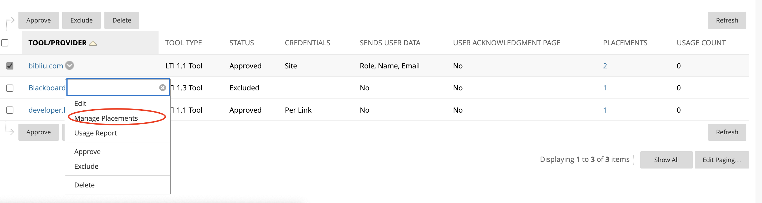The height and width of the screenshot is (203, 762).
Task: Click the top Refresh button
Action: click(727, 20)
